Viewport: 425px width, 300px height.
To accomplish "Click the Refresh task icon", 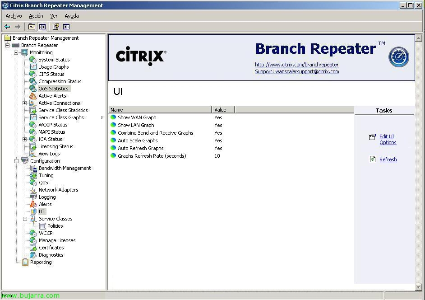I will [373, 159].
